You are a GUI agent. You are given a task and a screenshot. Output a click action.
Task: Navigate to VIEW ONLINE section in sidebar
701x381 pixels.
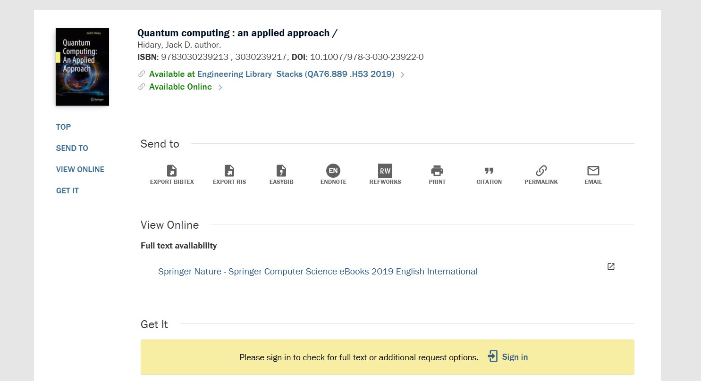click(x=80, y=169)
